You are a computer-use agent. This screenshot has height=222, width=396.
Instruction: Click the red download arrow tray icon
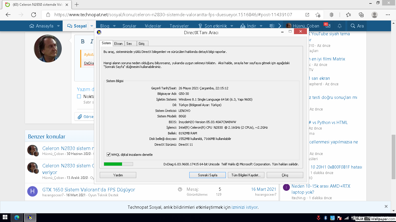[318, 218]
